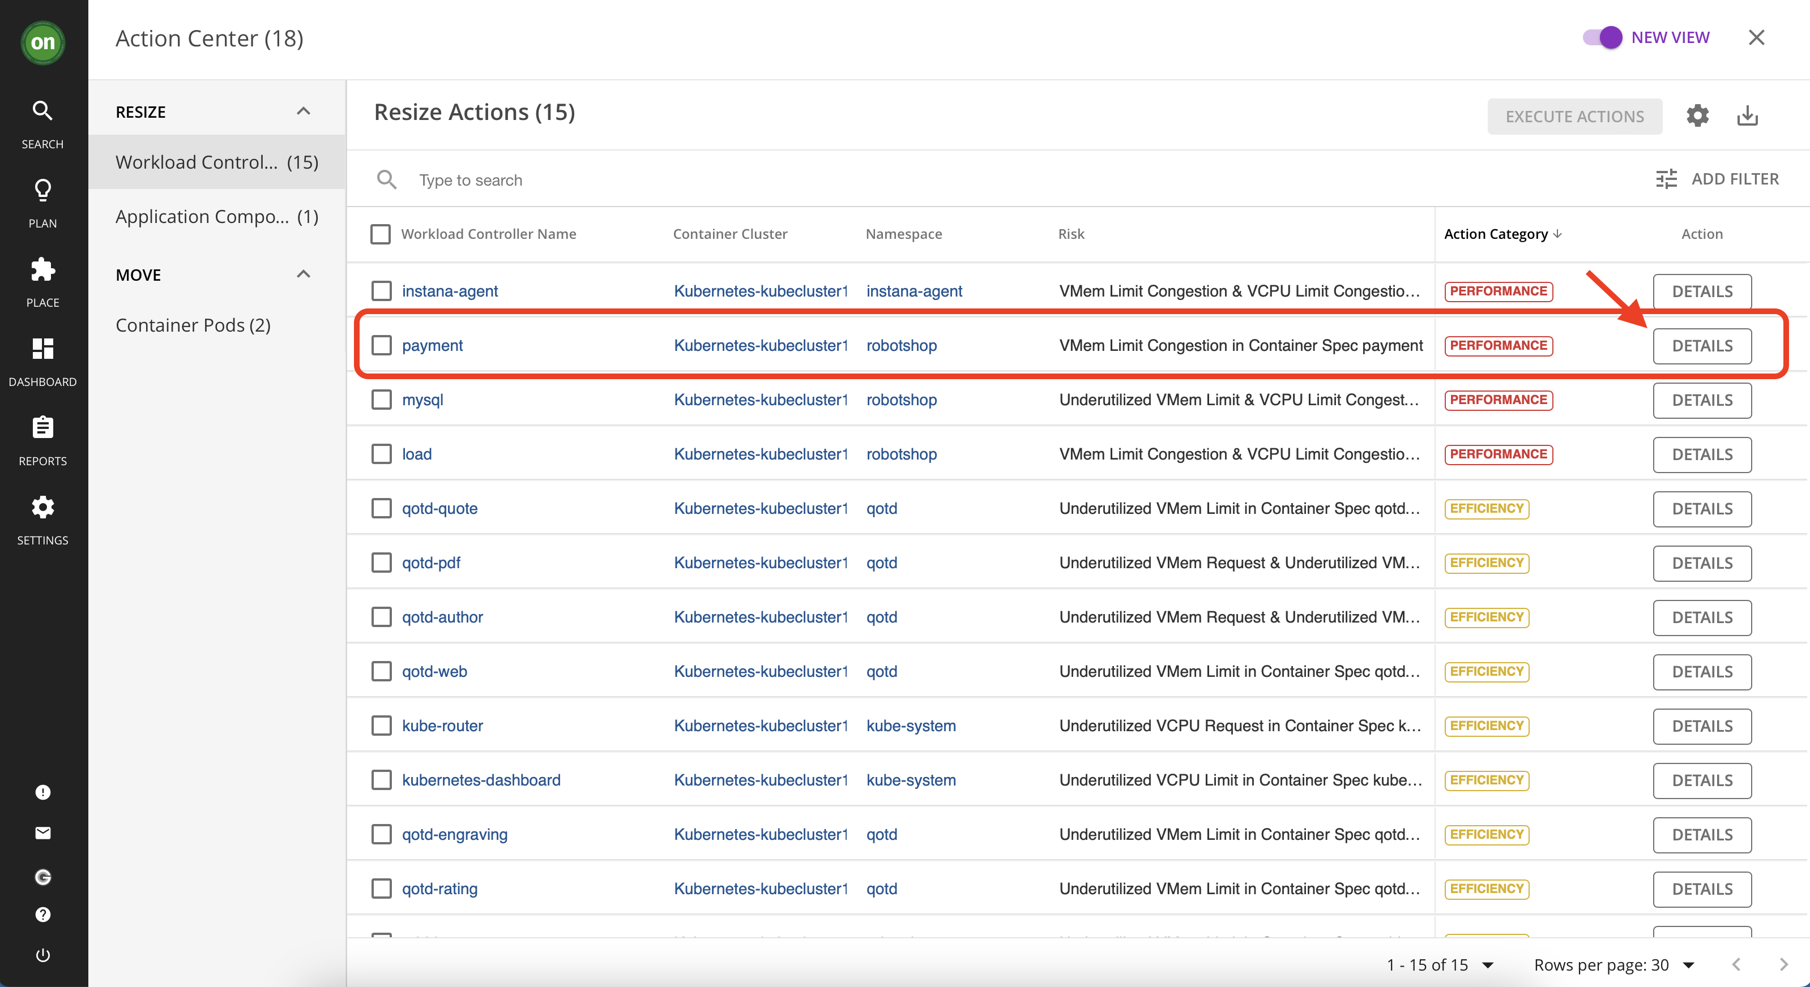The height and width of the screenshot is (987, 1810).
Task: Click the Turbonomic 'on' logo
Action: pyautogui.click(x=43, y=42)
